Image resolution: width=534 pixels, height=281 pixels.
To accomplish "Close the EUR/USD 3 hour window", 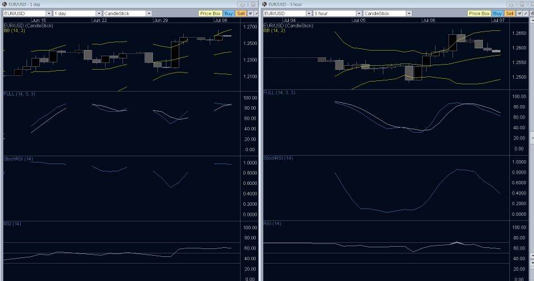I will [531, 4].
